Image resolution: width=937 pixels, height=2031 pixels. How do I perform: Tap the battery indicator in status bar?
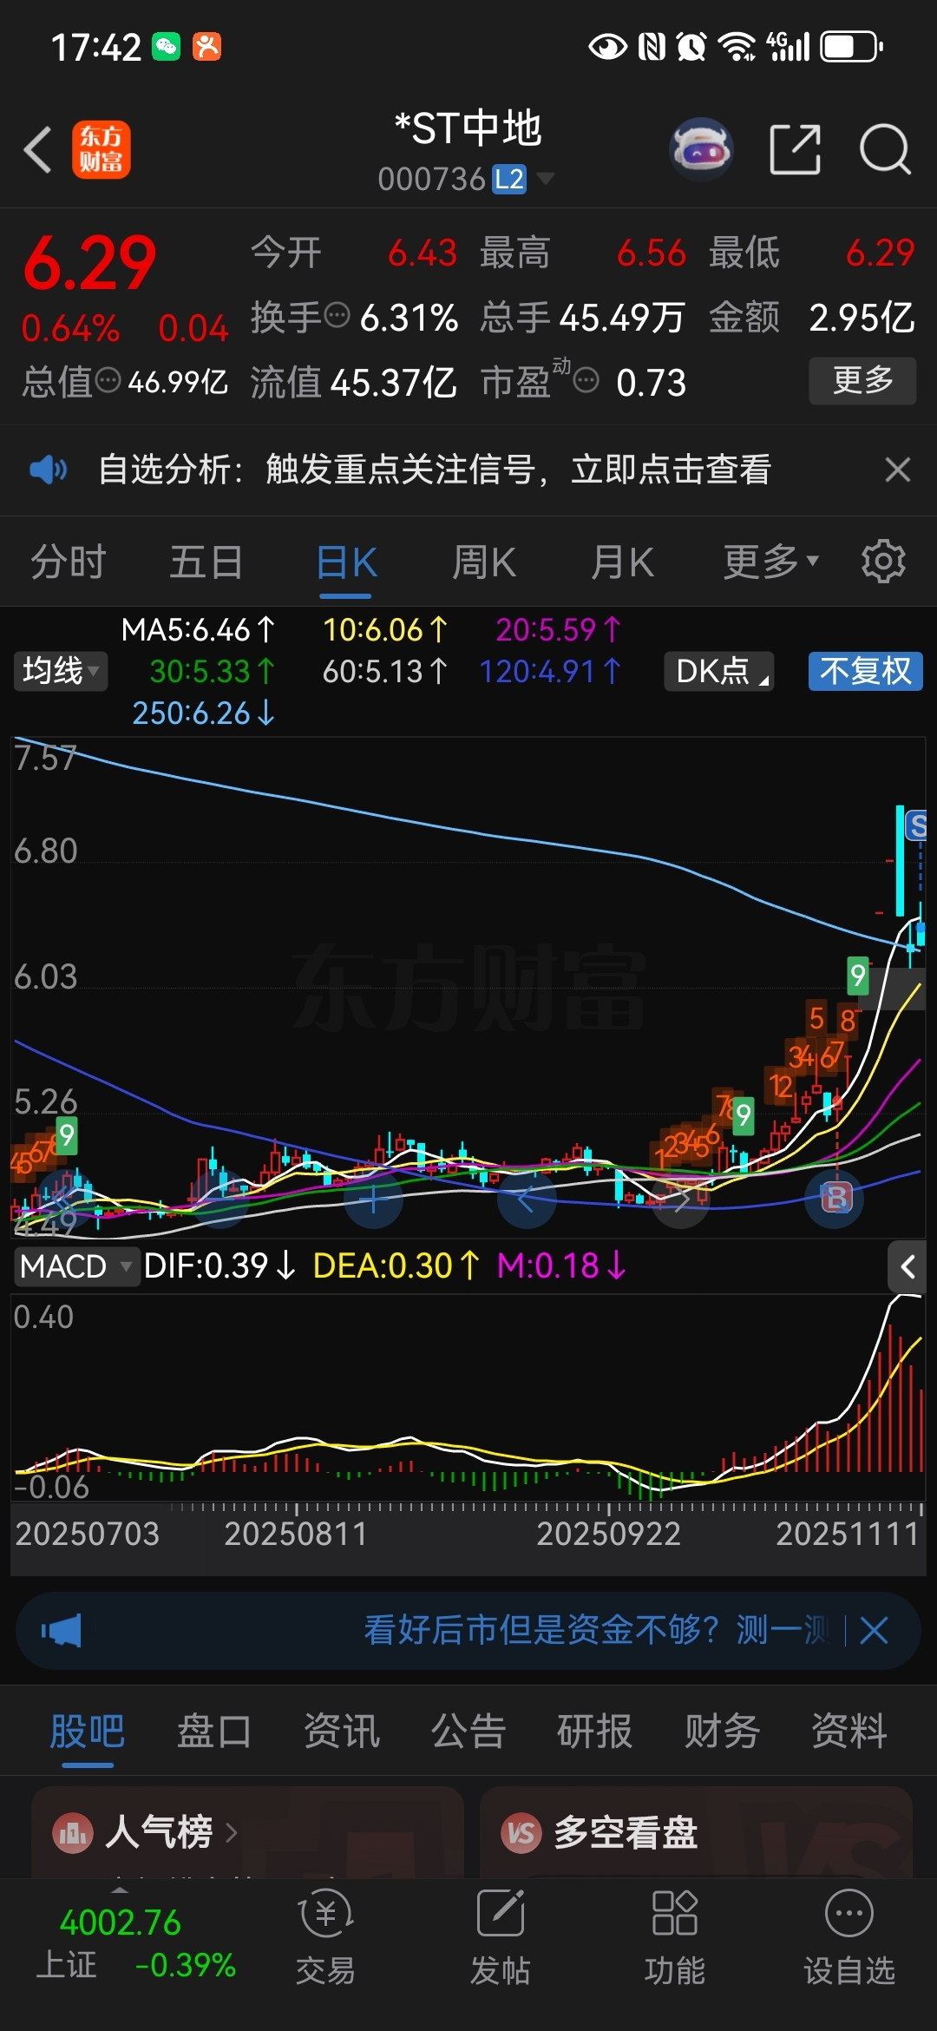pyautogui.click(x=852, y=46)
